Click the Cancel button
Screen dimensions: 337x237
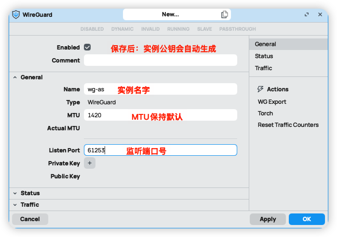pos(30,219)
